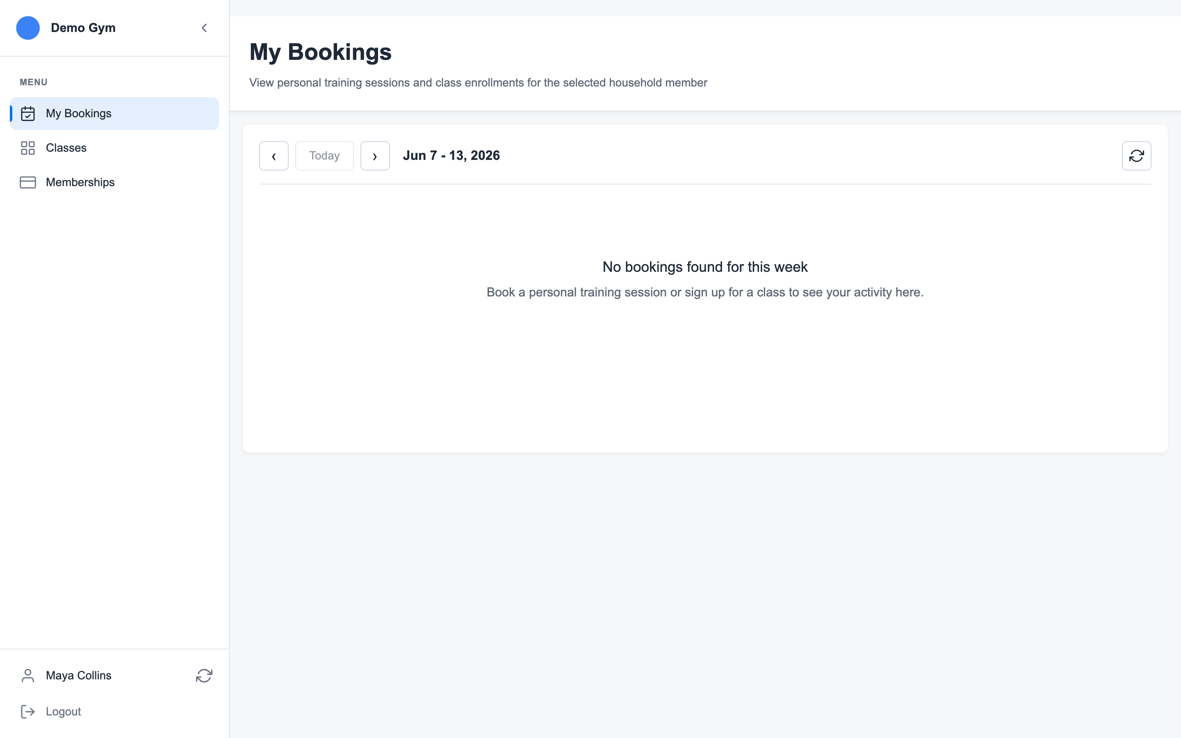Image resolution: width=1181 pixels, height=738 pixels.
Task: Click the Logout arrow icon
Action: [28, 712]
